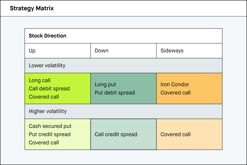Click "Covered call" below "Put credit spread"
The width and height of the screenshot is (247, 165).
tap(44, 143)
